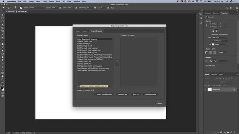Switch to the Patterns panel tab
Image resolution: width=239 pixels, height=134 pixels.
(x=216, y=13)
